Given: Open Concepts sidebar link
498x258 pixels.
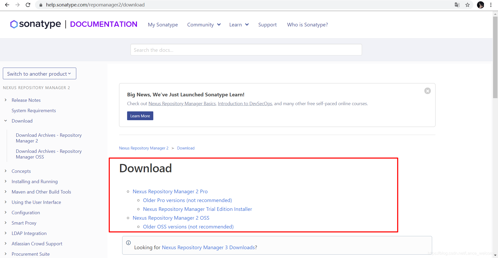Looking at the screenshot, I should point(21,171).
